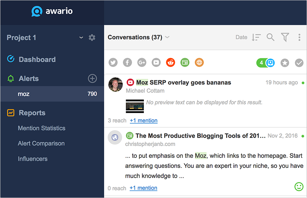Toggle the done checkmark filter
Screen dimensions: 307x198
(x=299, y=63)
